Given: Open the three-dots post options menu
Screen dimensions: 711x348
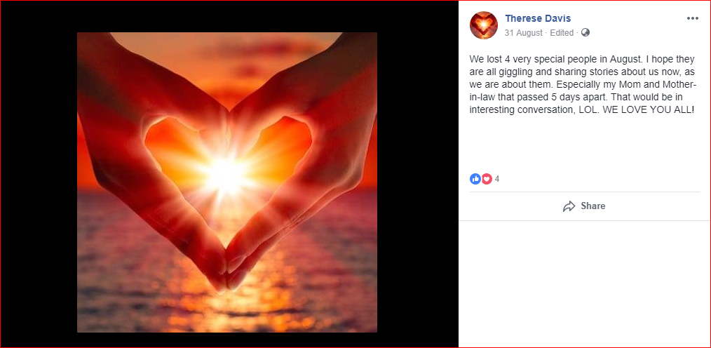Looking at the screenshot, I should coord(692,19).
